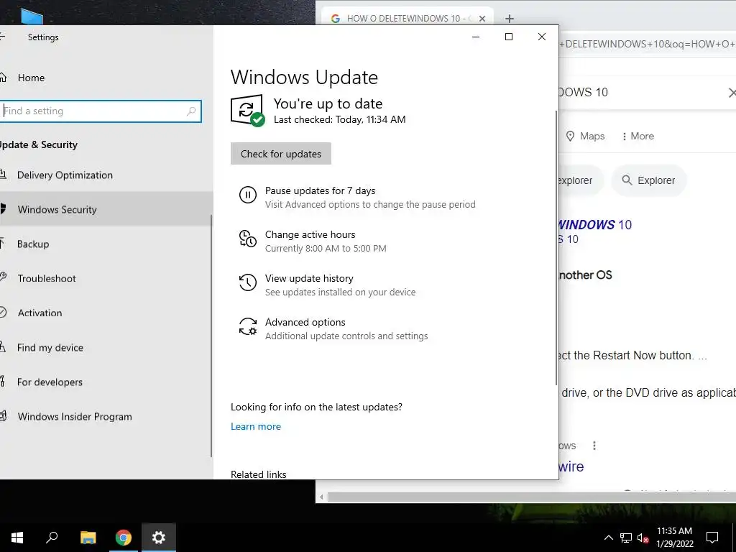Click the Windows Update sync status icon
736x552 pixels.
[247, 111]
